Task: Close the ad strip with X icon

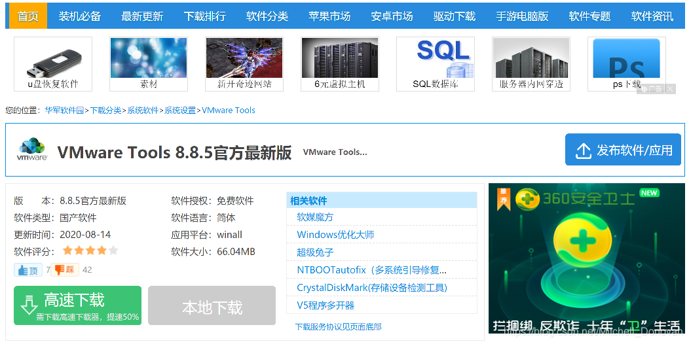Action: pyautogui.click(x=670, y=89)
